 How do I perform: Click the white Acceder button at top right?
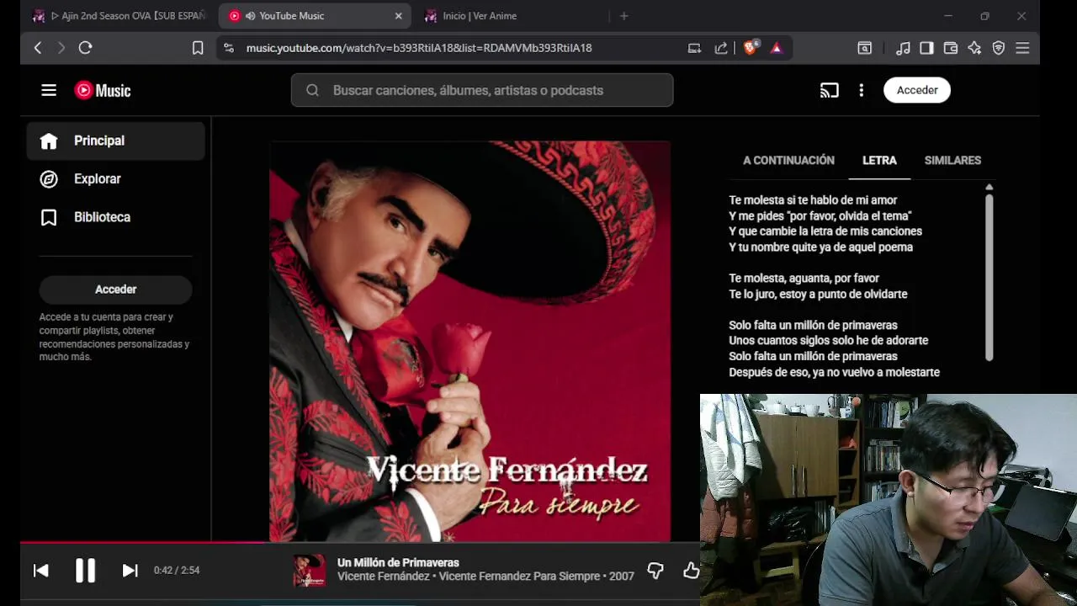917,90
